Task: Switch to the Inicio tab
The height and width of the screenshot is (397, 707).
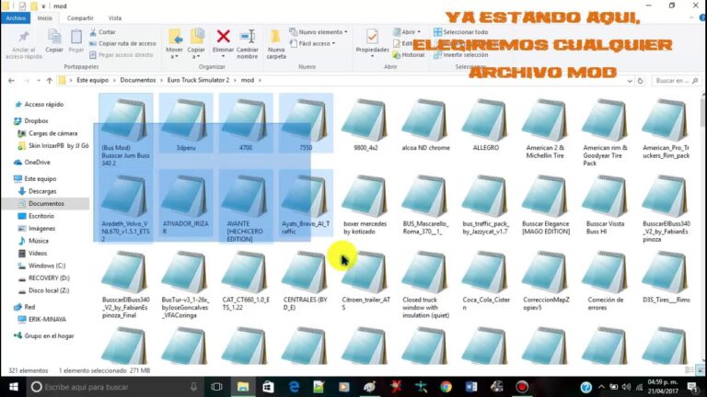Action: pos(44,18)
